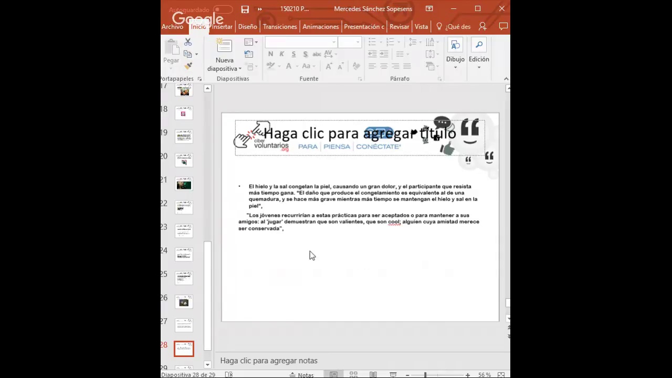Switch to the Diseño tab
672x378 pixels.
pos(248,27)
